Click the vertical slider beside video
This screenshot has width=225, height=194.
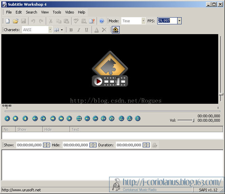(x=221, y=69)
